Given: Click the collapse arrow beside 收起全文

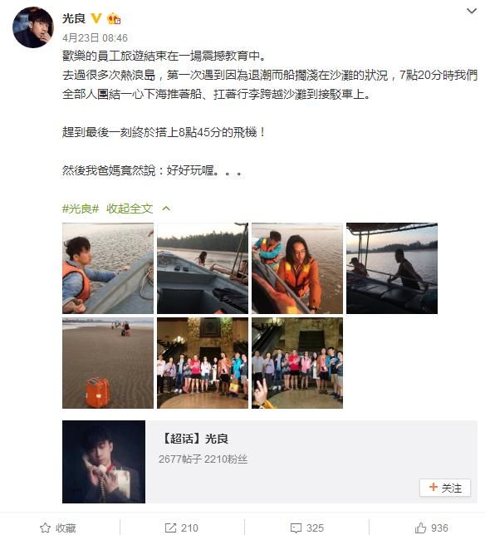Looking at the screenshot, I should click(x=166, y=209).
